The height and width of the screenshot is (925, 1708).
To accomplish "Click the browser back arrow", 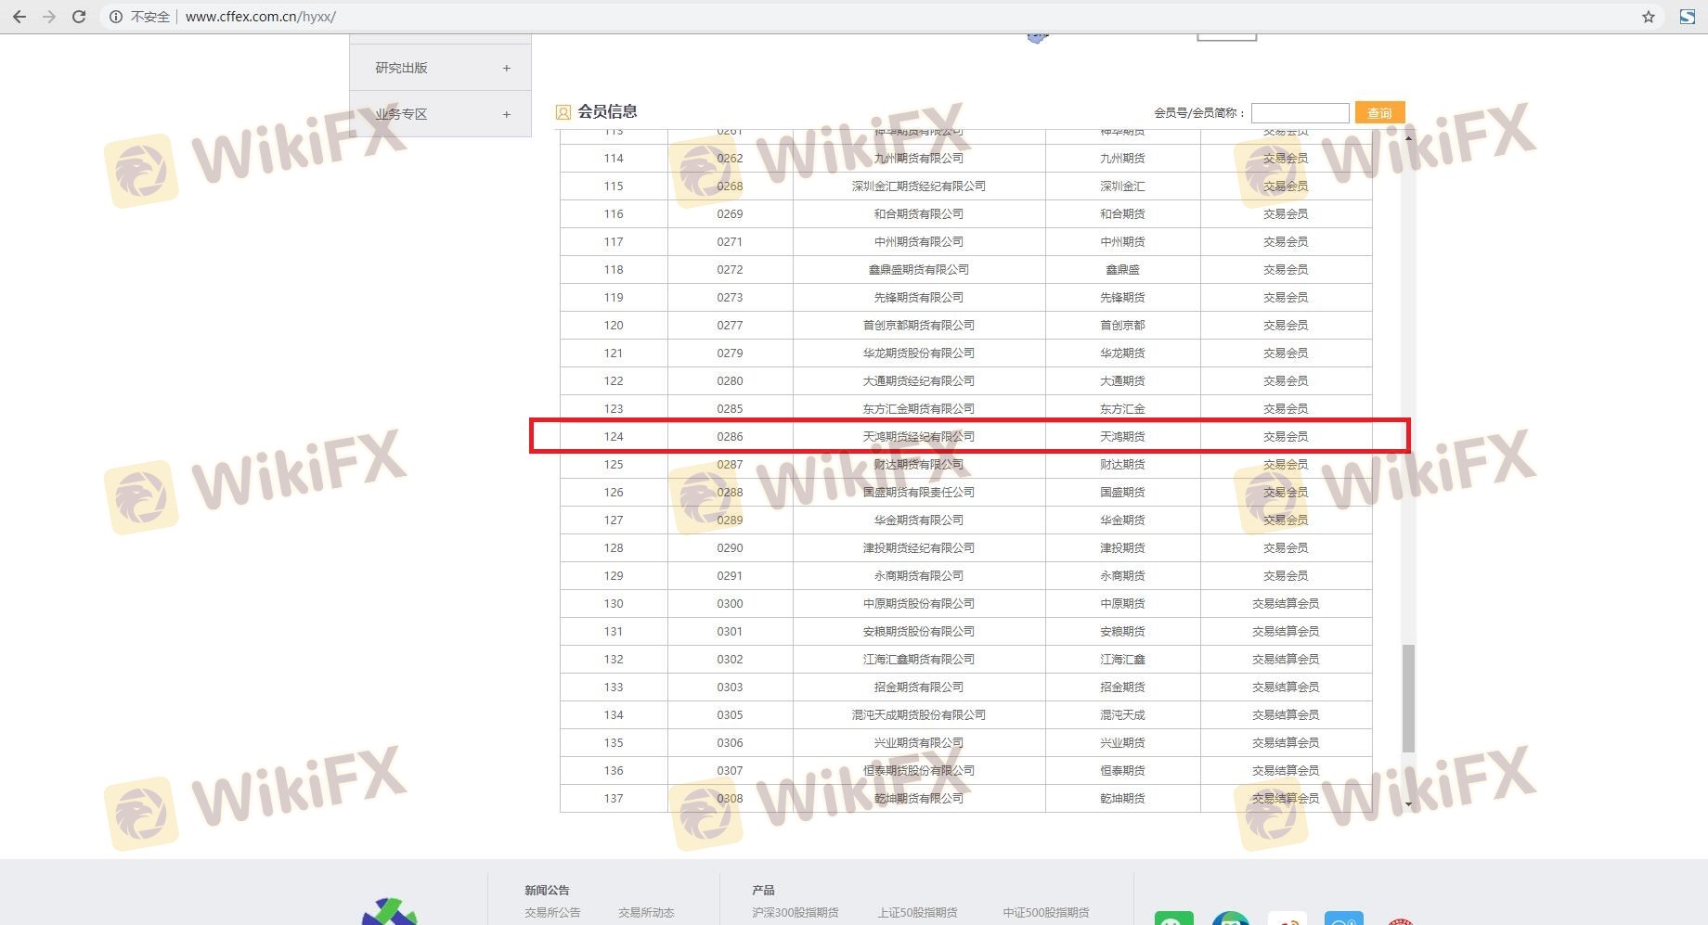I will tap(19, 17).
